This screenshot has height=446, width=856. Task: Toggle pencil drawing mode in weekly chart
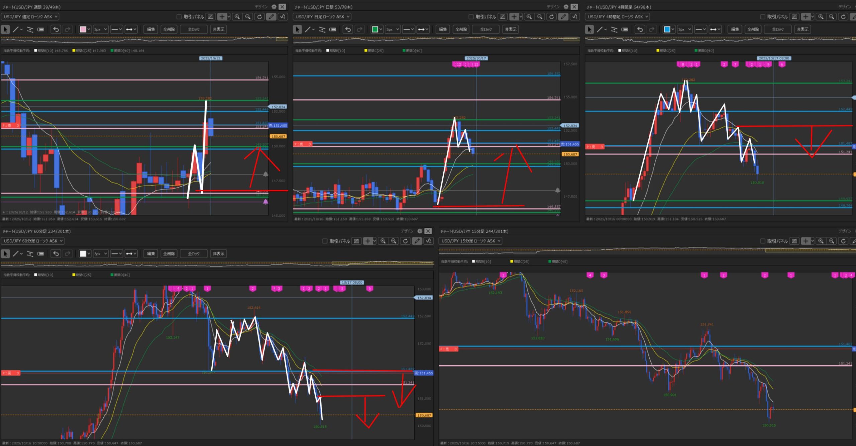pos(271,17)
